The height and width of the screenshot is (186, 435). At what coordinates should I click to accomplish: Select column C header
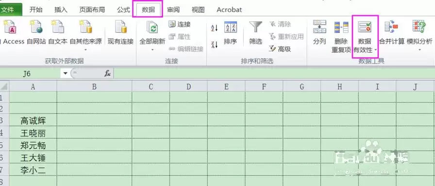(151, 87)
